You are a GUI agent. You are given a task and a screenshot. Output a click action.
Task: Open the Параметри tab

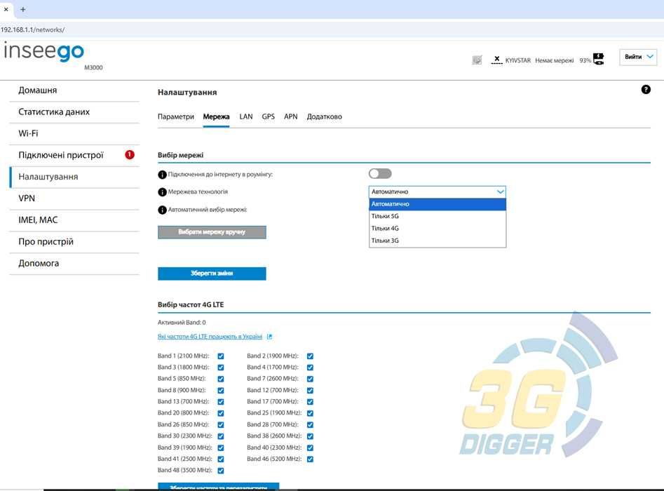pyautogui.click(x=176, y=116)
